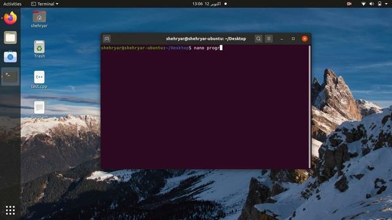392x220 pixels.
Task: Click Activities in the top bar
Action: (12, 4)
